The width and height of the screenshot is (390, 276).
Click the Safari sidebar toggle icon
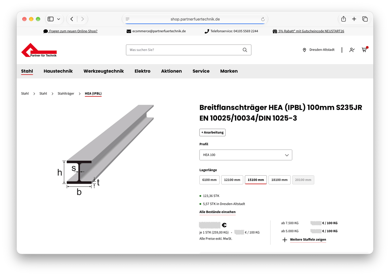(51, 19)
